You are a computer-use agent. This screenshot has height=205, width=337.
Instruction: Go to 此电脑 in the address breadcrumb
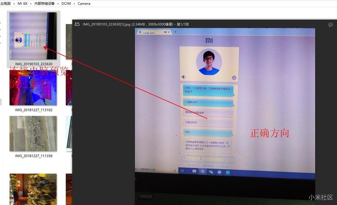point(5,3)
